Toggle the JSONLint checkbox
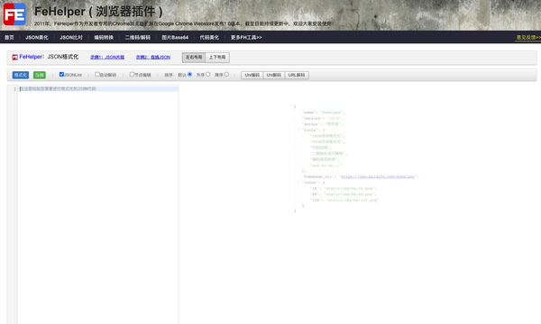Screen dimensions: 541x324 (61, 75)
